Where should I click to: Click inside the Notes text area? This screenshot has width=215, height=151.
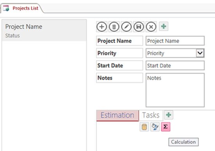[x=175, y=90]
